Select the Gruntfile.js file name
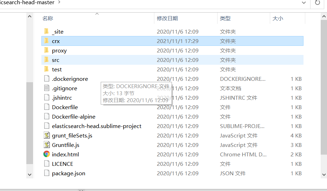Screen dimensions: 327x191 point(66,145)
